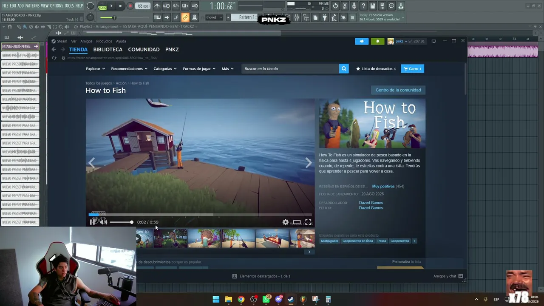544x306 pixels.
Task: Toggle the link/multilink controllers icon
Action: tap(185, 17)
